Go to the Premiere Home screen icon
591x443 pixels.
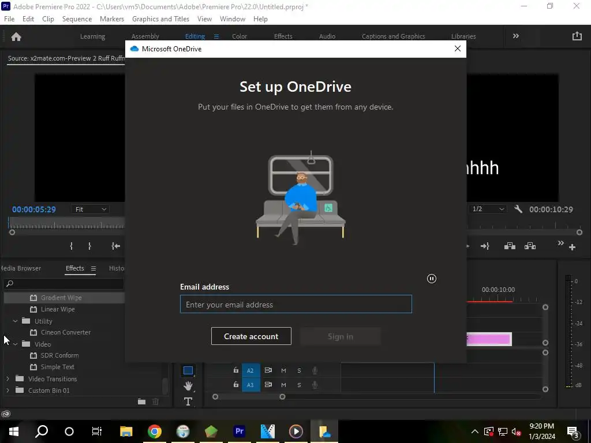[x=16, y=36]
